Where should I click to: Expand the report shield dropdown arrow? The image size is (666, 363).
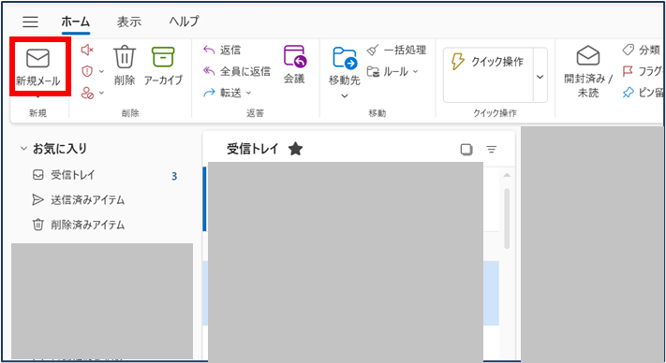tap(101, 72)
